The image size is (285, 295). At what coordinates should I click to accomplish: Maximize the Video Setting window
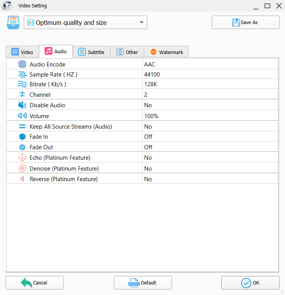(x=267, y=6)
